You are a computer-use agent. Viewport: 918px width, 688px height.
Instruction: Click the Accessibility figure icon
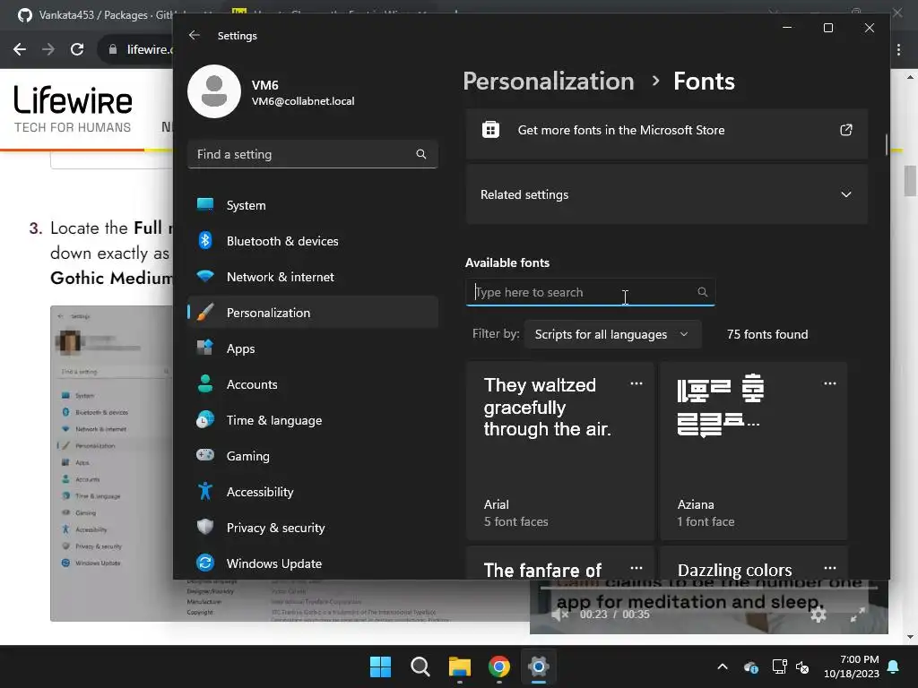point(205,491)
